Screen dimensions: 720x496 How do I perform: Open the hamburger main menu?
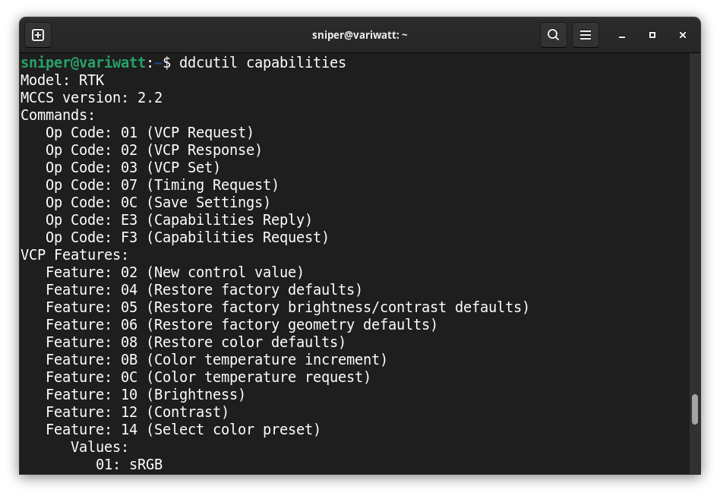pos(586,35)
